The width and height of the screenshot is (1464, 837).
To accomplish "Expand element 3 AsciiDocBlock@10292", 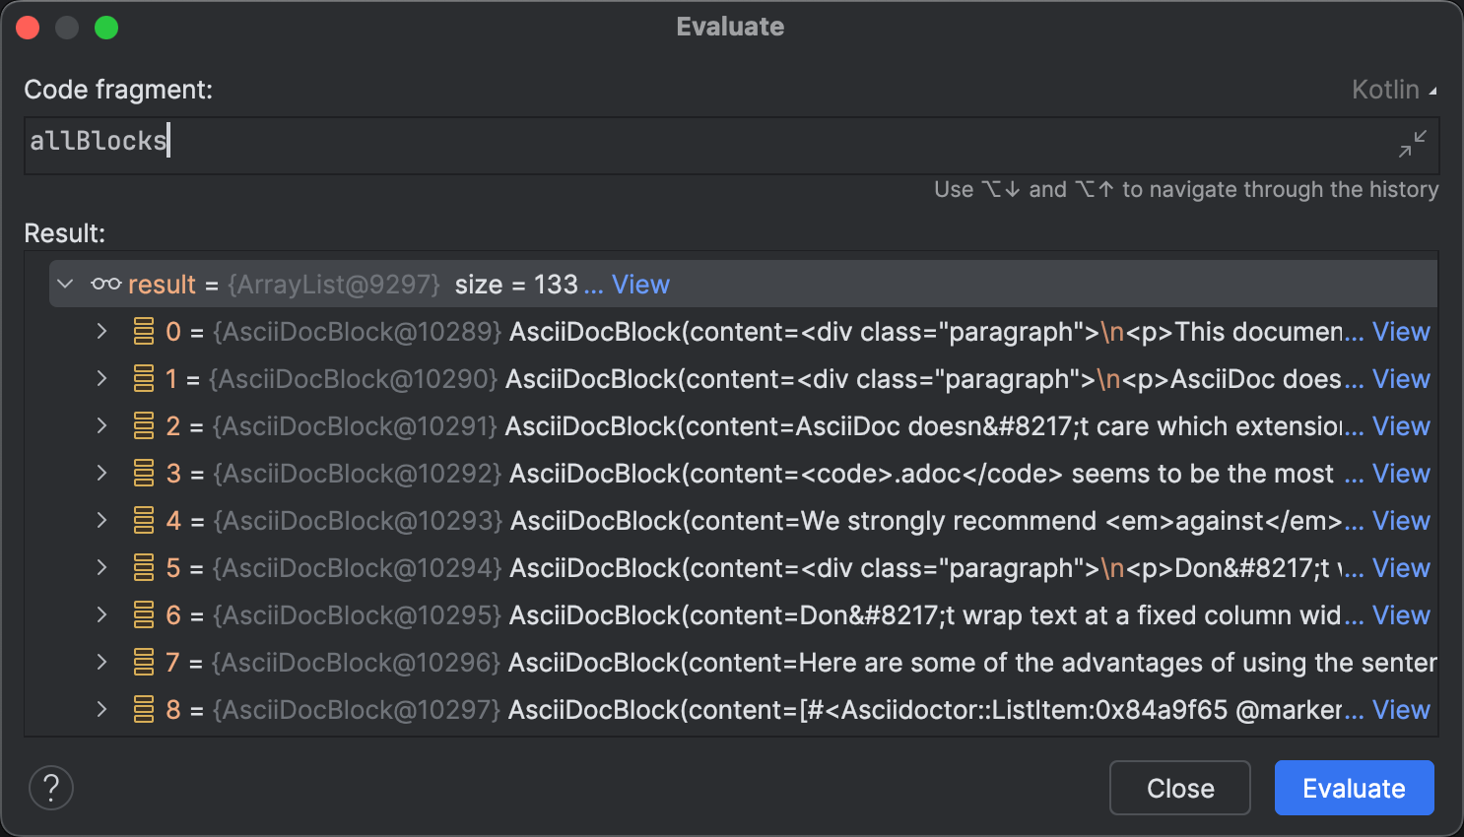I will coord(101,474).
